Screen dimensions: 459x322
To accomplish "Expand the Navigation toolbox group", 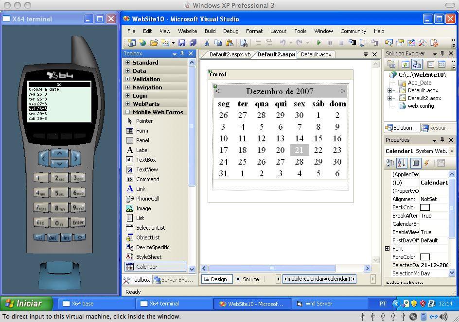I will [x=127, y=87].
